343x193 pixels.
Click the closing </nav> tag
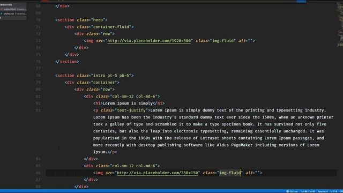(x=62, y=6)
